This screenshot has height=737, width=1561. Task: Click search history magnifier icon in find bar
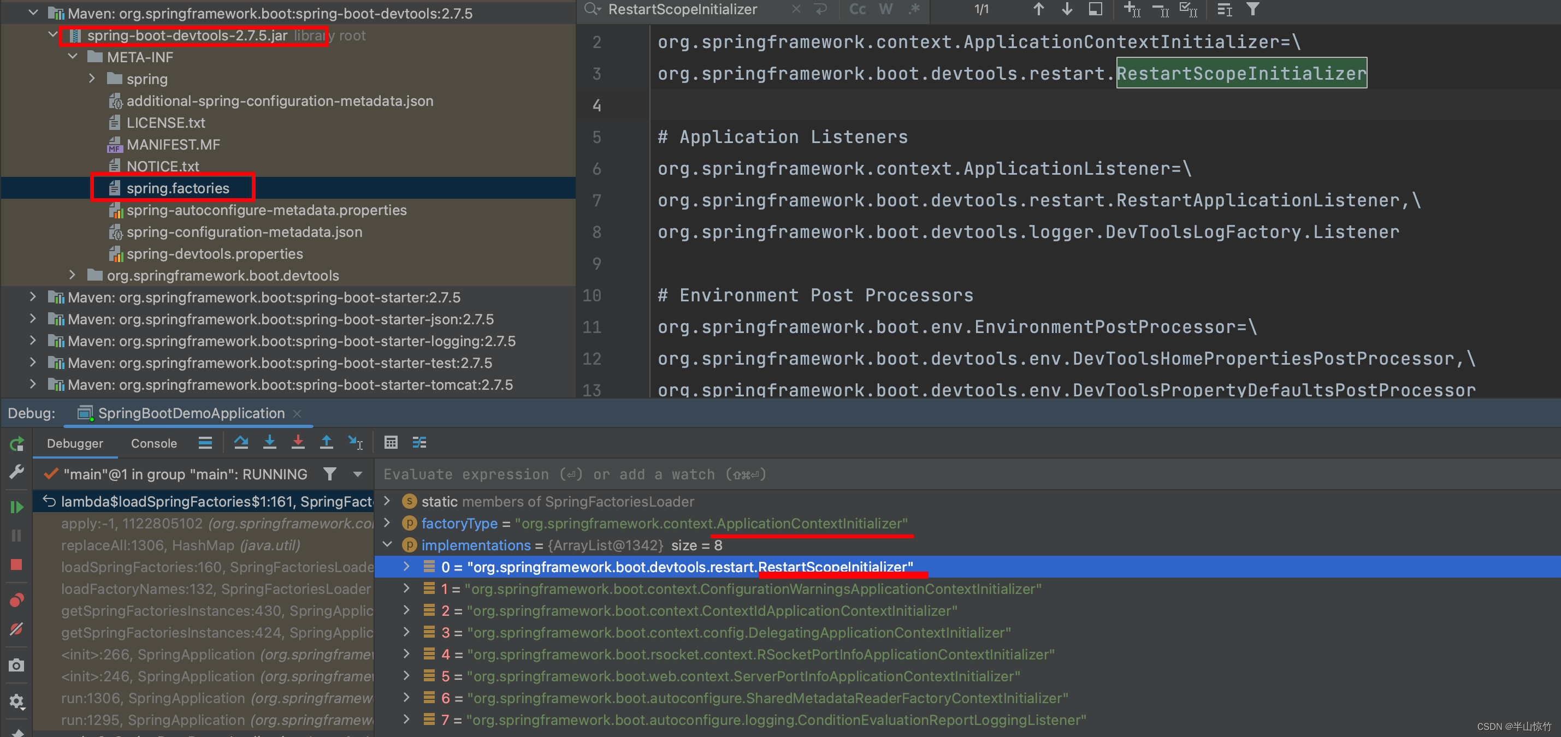592,9
